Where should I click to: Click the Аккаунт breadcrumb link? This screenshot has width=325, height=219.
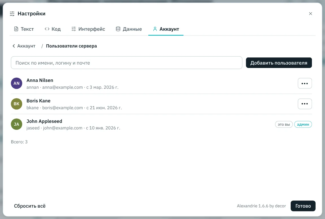point(26,46)
